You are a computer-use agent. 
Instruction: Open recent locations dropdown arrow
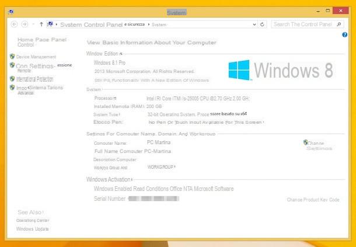click(x=33, y=25)
